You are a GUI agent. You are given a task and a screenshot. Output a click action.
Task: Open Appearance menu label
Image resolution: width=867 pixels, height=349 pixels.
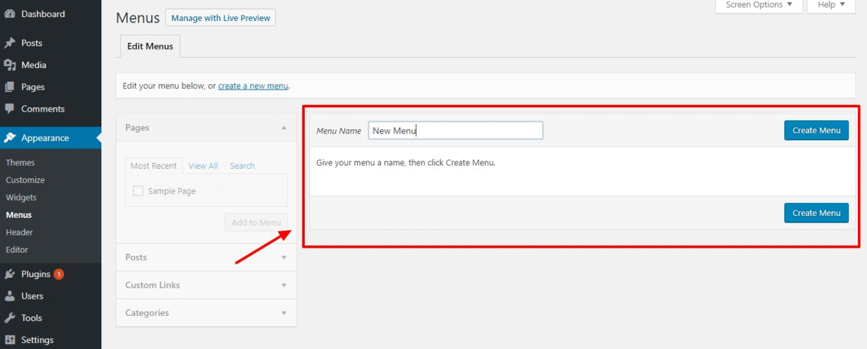pos(45,138)
